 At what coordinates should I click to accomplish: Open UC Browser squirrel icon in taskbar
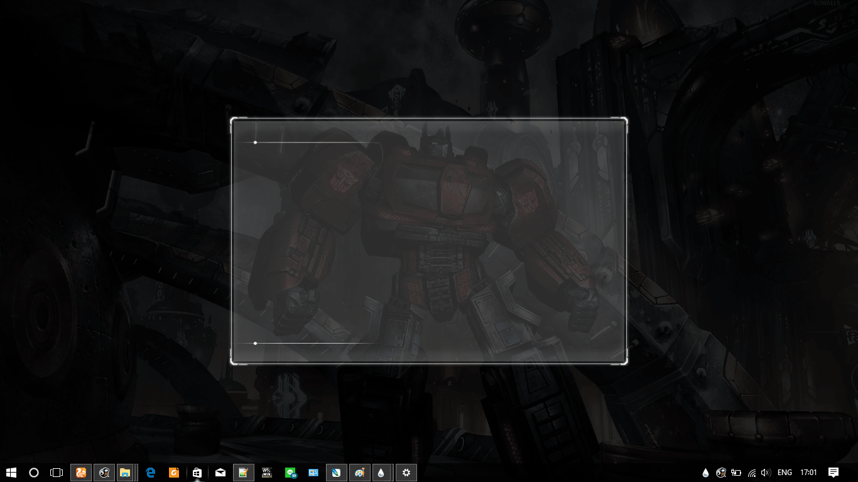(81, 473)
